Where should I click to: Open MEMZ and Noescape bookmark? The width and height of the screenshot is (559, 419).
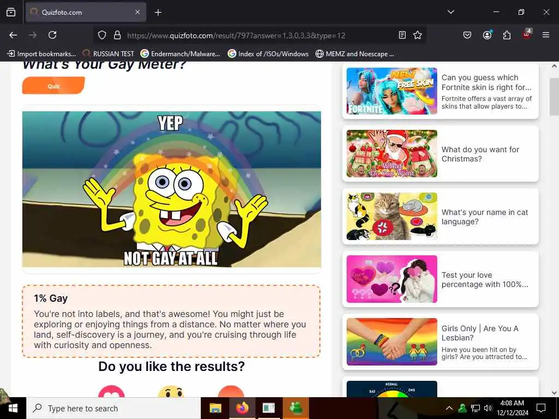pyautogui.click(x=355, y=54)
